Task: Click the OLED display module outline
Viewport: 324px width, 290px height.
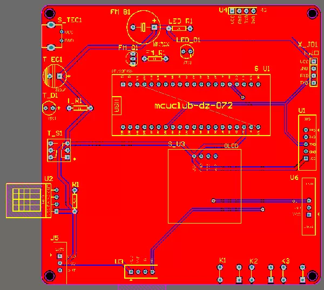Action: [204, 186]
